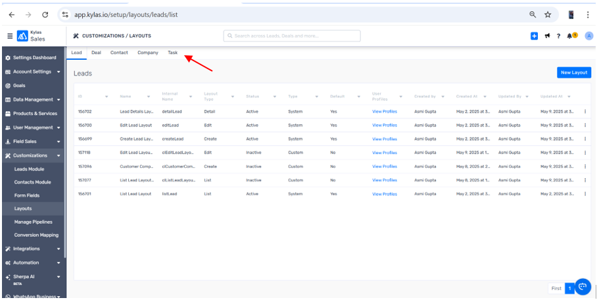Screen dimensions: 597x302
Task: View site information icon in address bar
Action: pos(66,15)
